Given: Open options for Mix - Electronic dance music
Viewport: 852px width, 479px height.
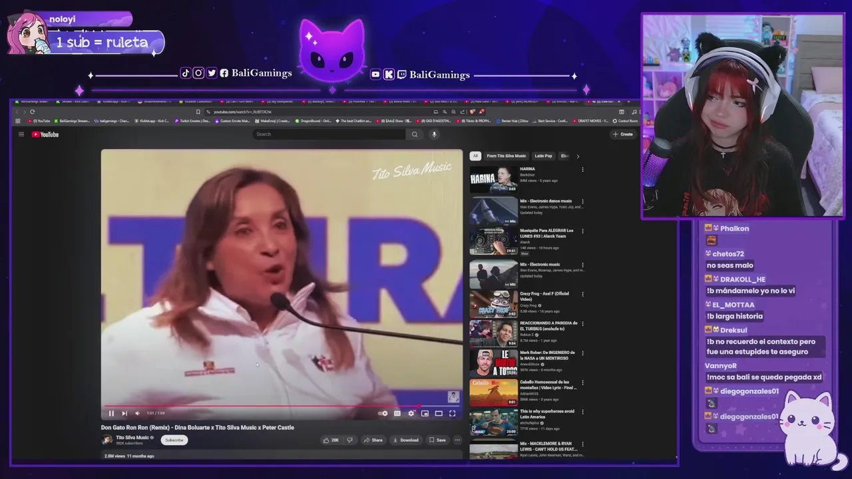Looking at the screenshot, I should pos(582,201).
